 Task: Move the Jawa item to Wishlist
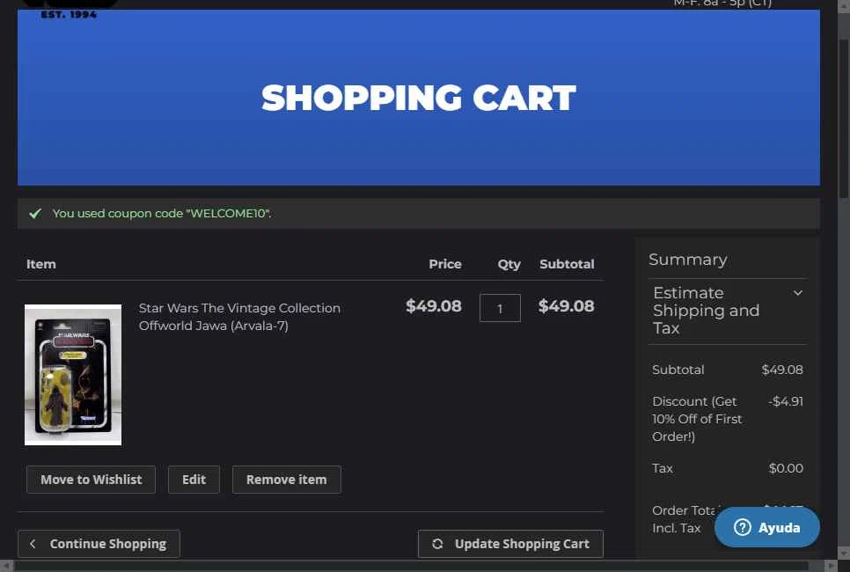(92, 480)
